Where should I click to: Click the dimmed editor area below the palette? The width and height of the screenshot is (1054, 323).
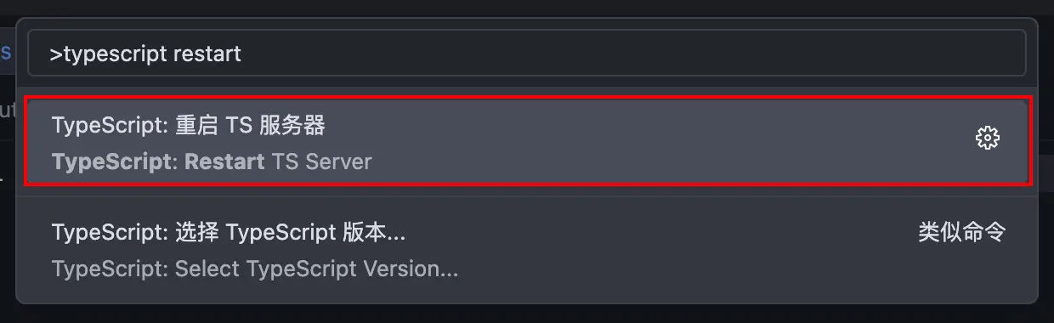[527, 314]
